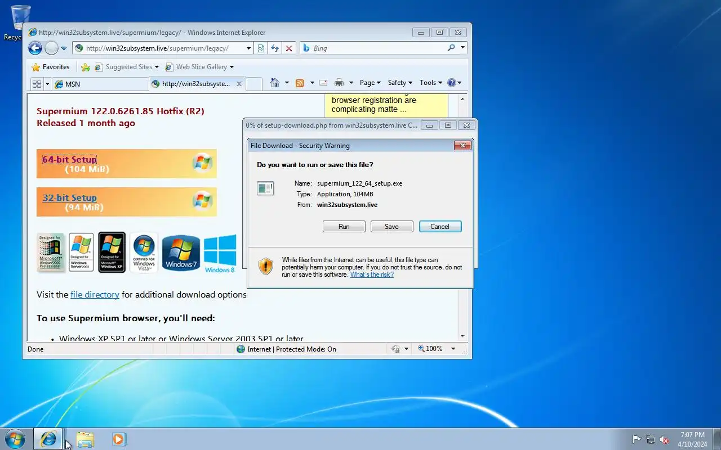Go back using the IE Back arrow

click(x=35, y=48)
